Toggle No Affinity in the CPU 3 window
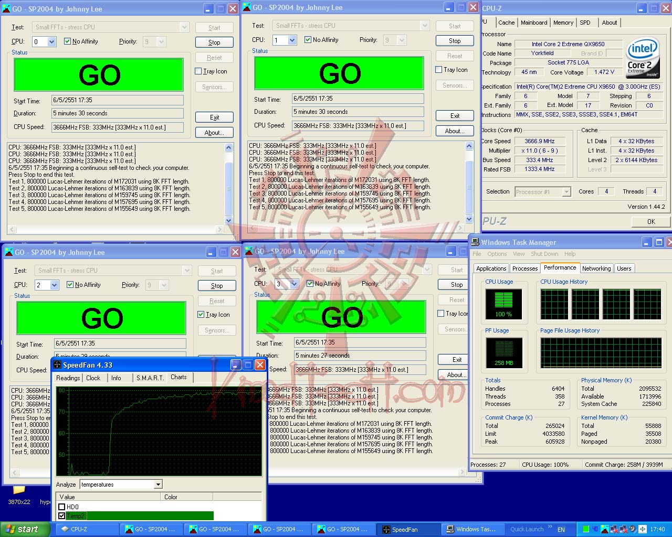 323,284
